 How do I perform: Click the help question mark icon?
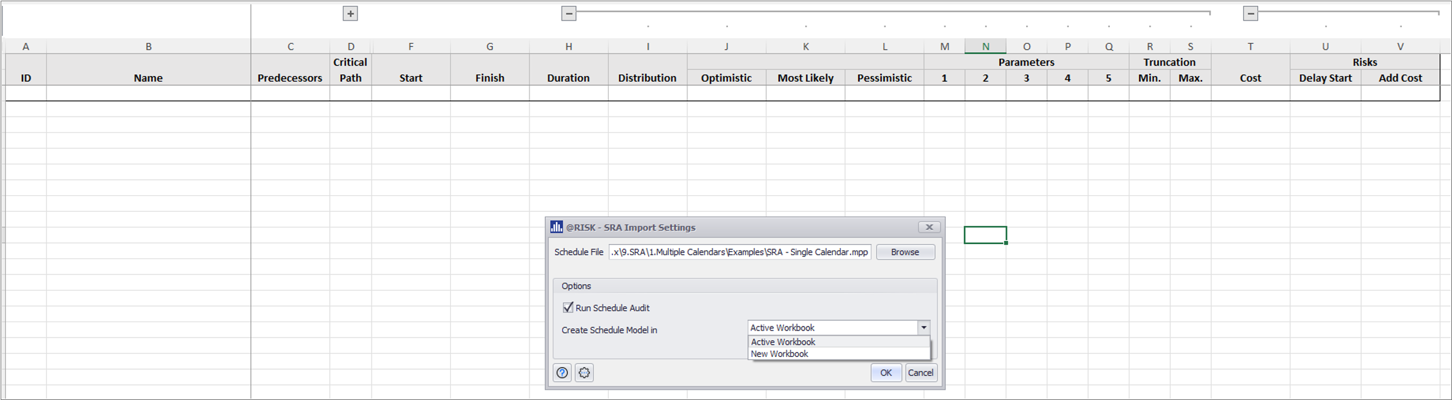tap(562, 372)
